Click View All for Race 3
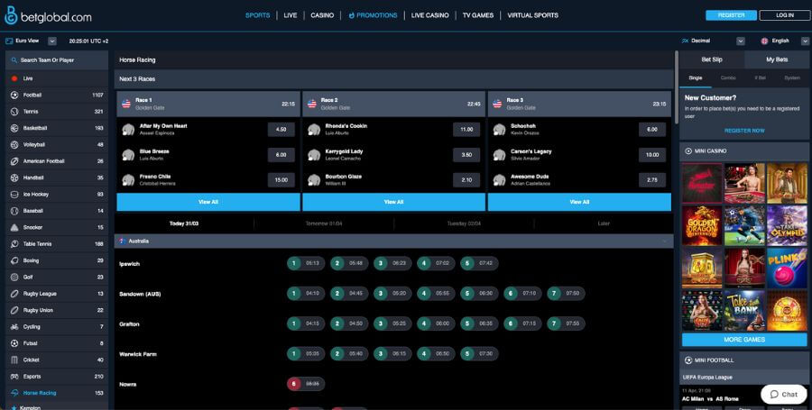The width and height of the screenshot is (812, 410). [579, 202]
